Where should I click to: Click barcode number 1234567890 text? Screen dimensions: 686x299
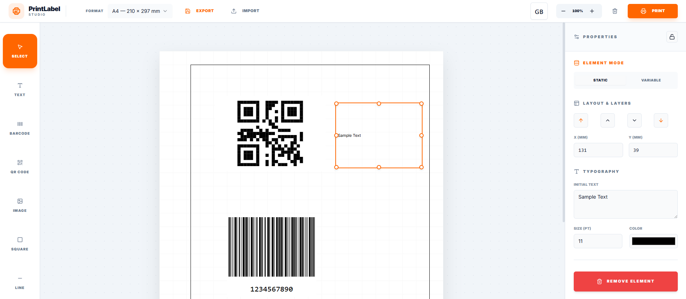272,289
